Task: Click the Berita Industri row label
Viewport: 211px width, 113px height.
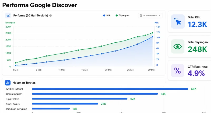Action: pos(14,94)
